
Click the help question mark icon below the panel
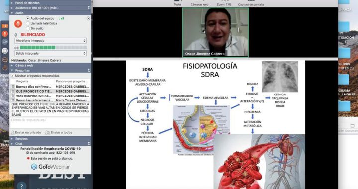click(x=22, y=186)
